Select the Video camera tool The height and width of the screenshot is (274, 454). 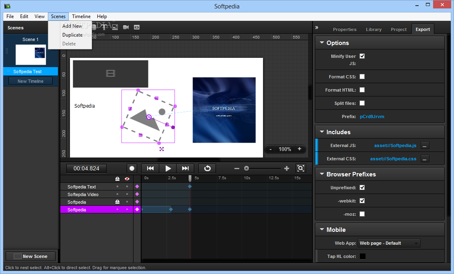tap(126, 27)
